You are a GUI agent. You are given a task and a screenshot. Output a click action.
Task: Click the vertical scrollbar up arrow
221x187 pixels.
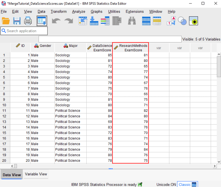(219, 54)
